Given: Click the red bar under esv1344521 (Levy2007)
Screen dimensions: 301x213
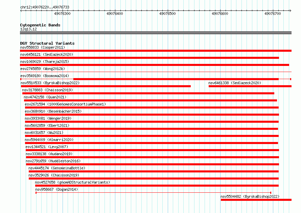Looking at the screenshot, I should [x=152, y=150].
